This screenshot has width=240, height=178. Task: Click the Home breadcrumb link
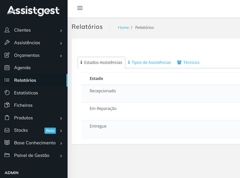(x=124, y=28)
